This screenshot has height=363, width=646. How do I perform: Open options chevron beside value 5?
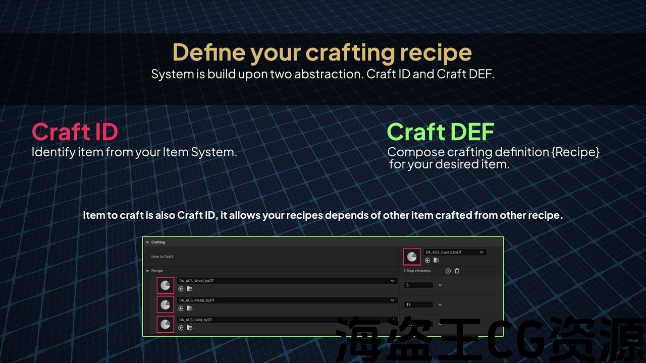440,285
